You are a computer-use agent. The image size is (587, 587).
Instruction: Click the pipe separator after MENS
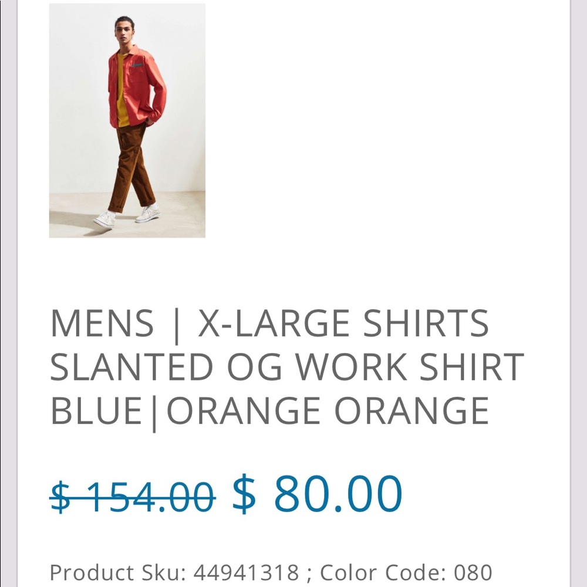176,326
